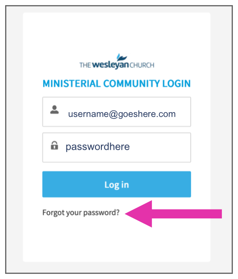Click the word 'MINISTERIAL' in the heading

(x=72, y=84)
